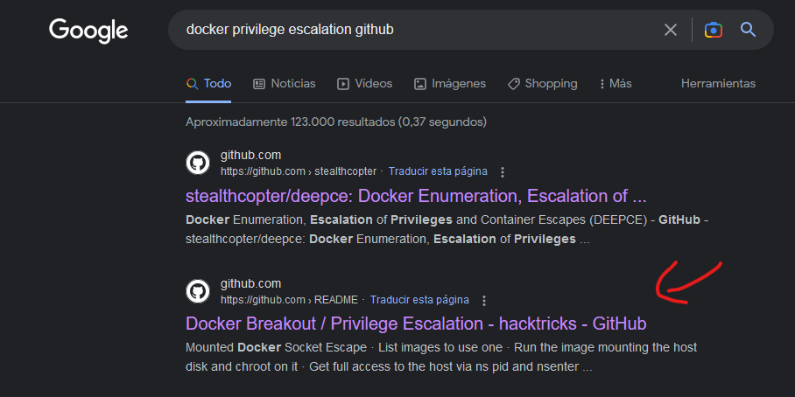This screenshot has height=397, width=795.
Task: Click GitHub favicon of stealthcopter result
Action: (x=197, y=163)
